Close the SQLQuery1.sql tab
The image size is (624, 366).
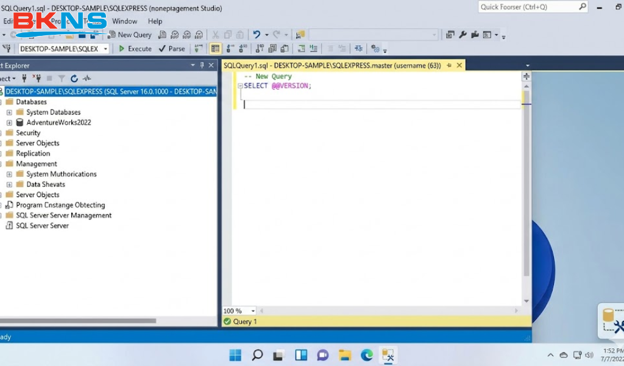tap(459, 65)
